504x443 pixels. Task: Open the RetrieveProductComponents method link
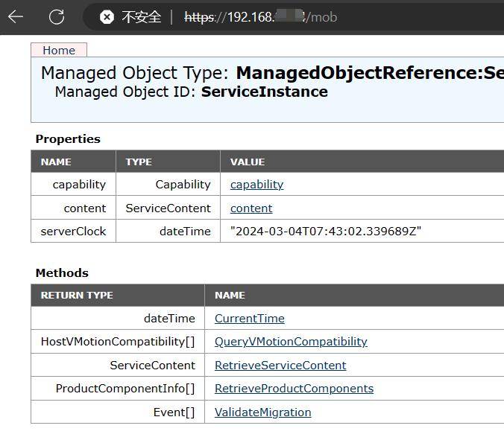coord(294,388)
